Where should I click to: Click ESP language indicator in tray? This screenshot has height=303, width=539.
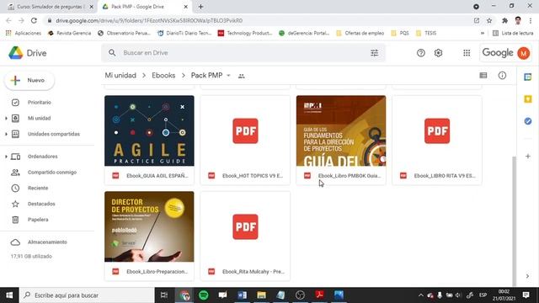point(483,295)
